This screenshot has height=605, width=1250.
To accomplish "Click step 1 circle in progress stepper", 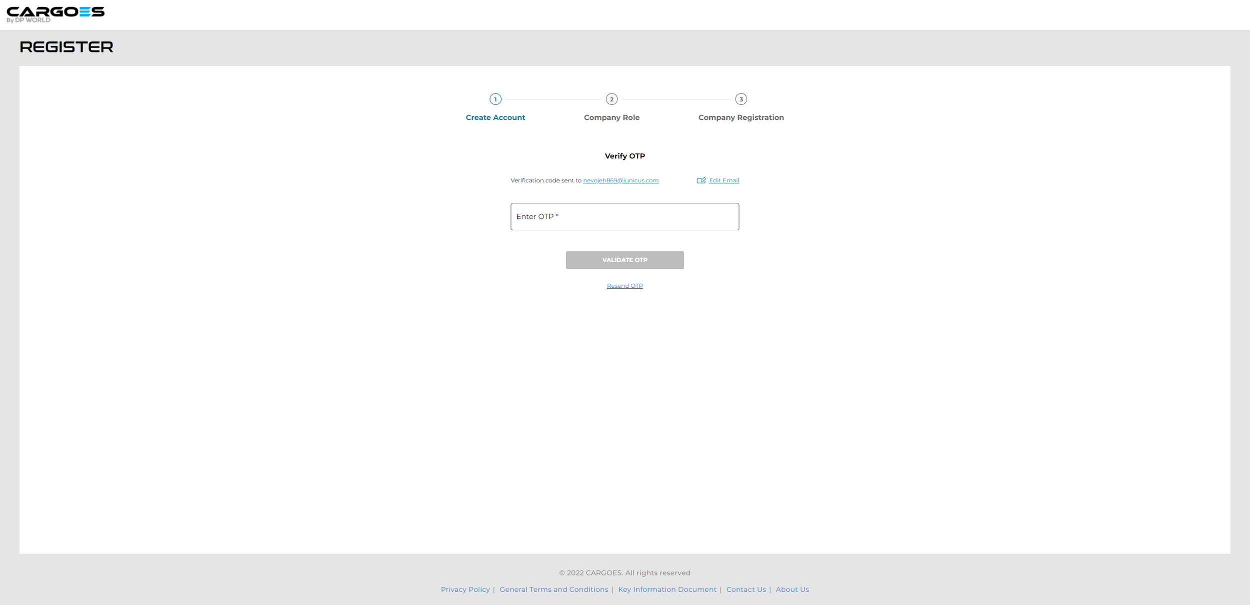I will pos(495,99).
